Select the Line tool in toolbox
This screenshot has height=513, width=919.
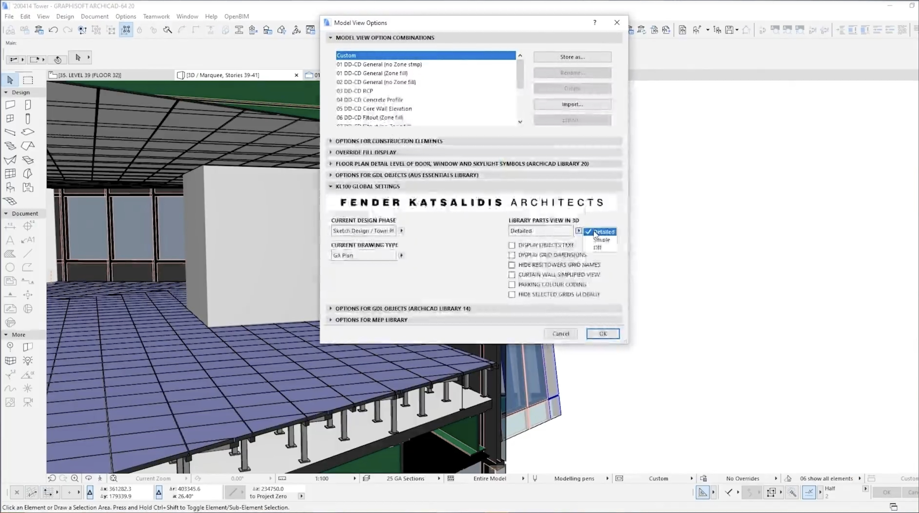28,254
